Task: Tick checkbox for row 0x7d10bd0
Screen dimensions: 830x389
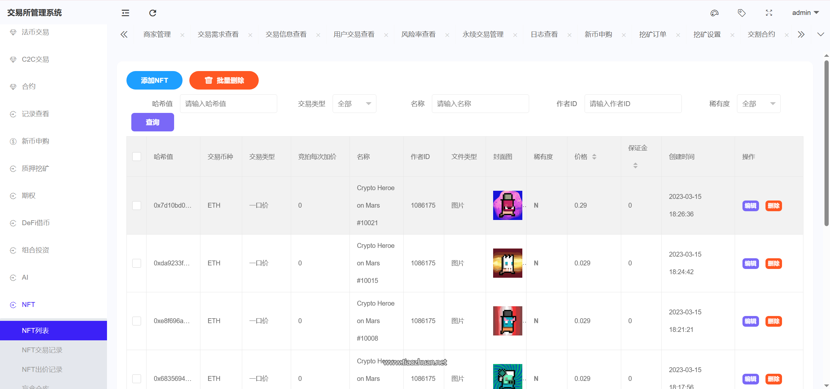Action: point(136,205)
